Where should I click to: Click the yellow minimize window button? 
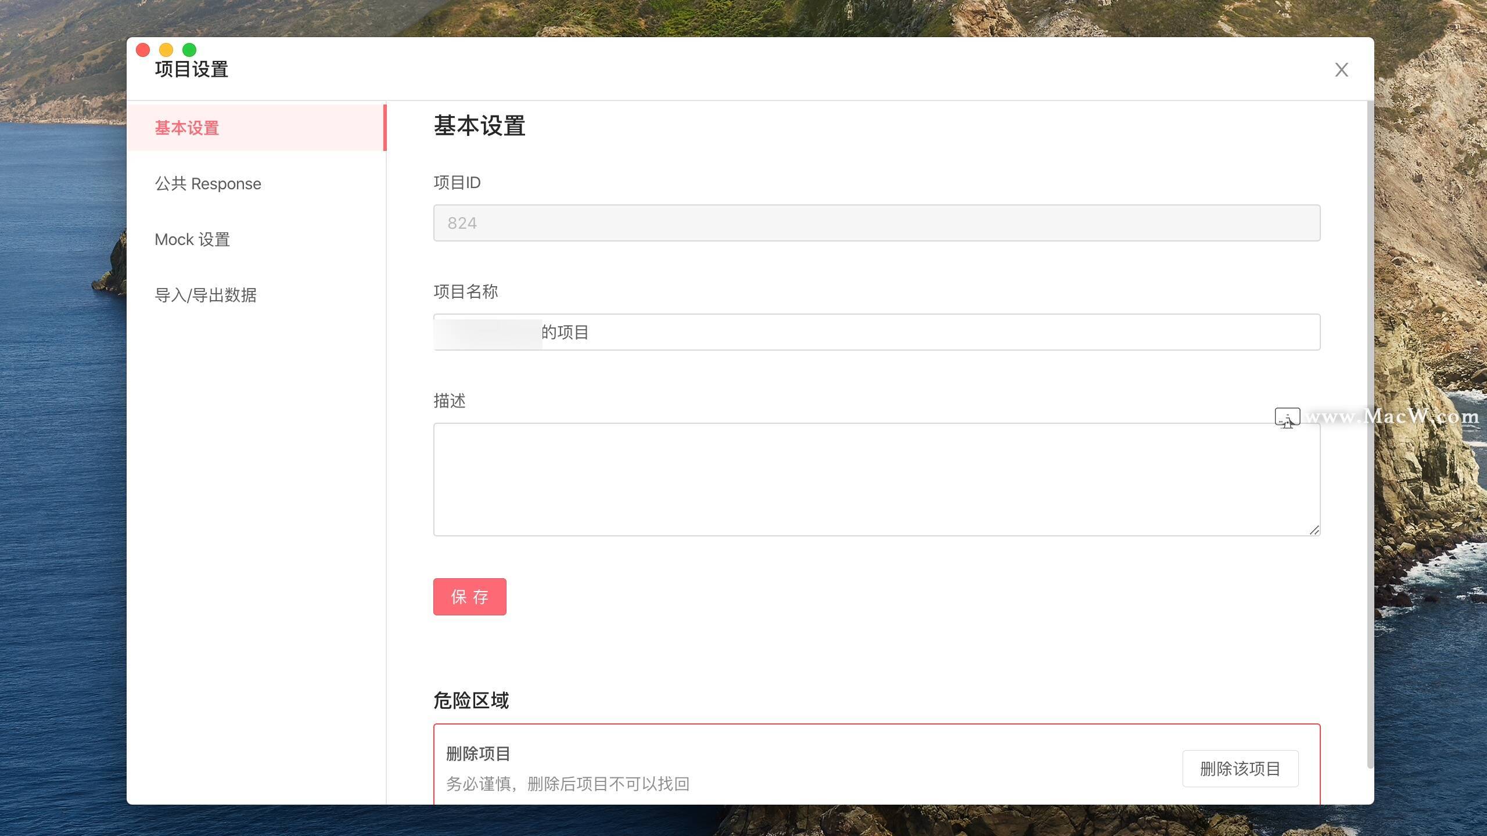[166, 50]
